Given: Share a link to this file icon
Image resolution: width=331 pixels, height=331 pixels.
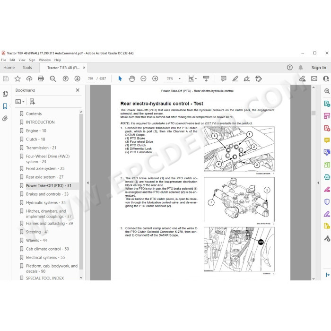Looking at the screenshot, I should click(x=302, y=79).
